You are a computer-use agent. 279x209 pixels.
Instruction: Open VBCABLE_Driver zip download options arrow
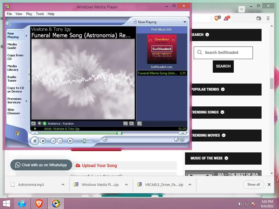(x=190, y=185)
